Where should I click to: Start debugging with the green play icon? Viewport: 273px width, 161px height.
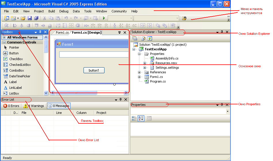pyautogui.click(x=104, y=18)
